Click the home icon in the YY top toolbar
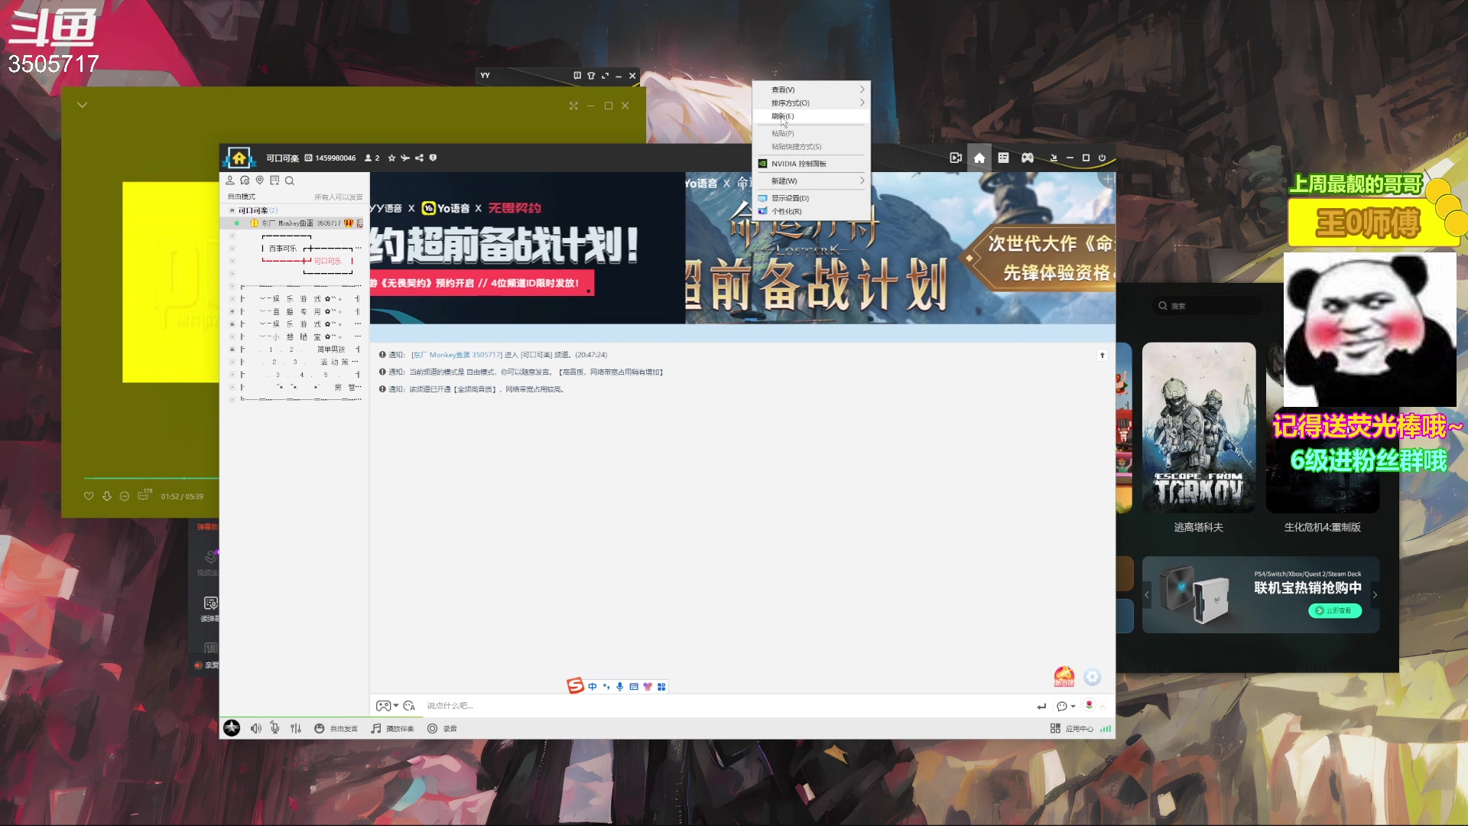This screenshot has width=1468, height=826. [x=979, y=158]
